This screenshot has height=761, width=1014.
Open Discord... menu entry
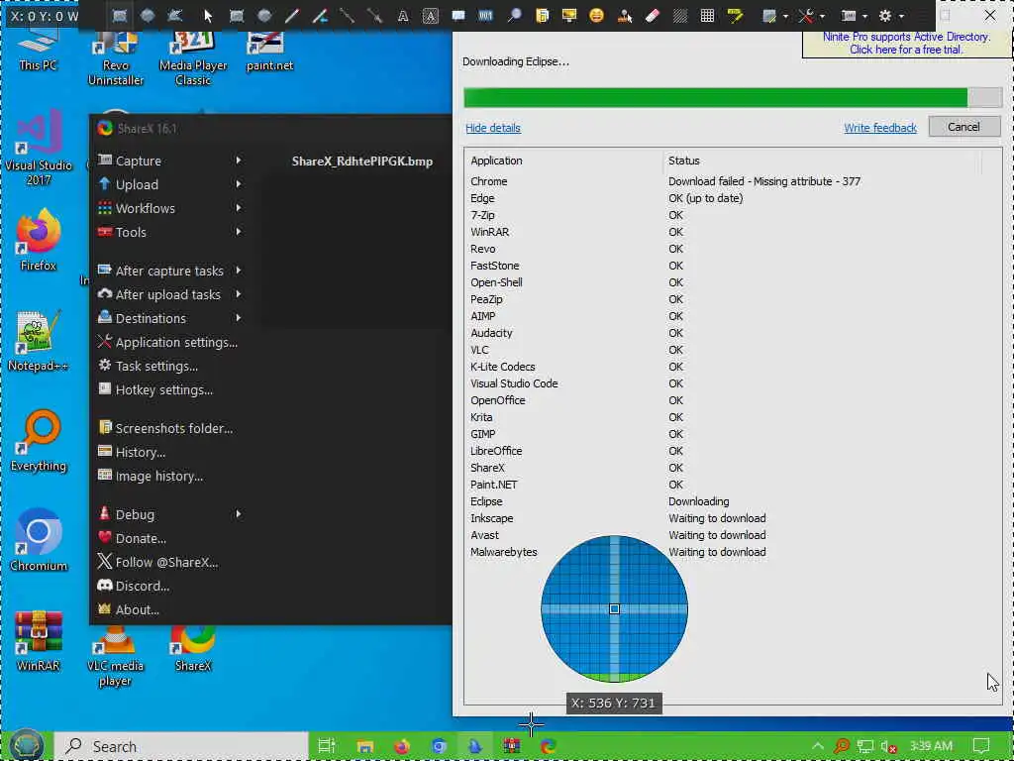coord(169,586)
